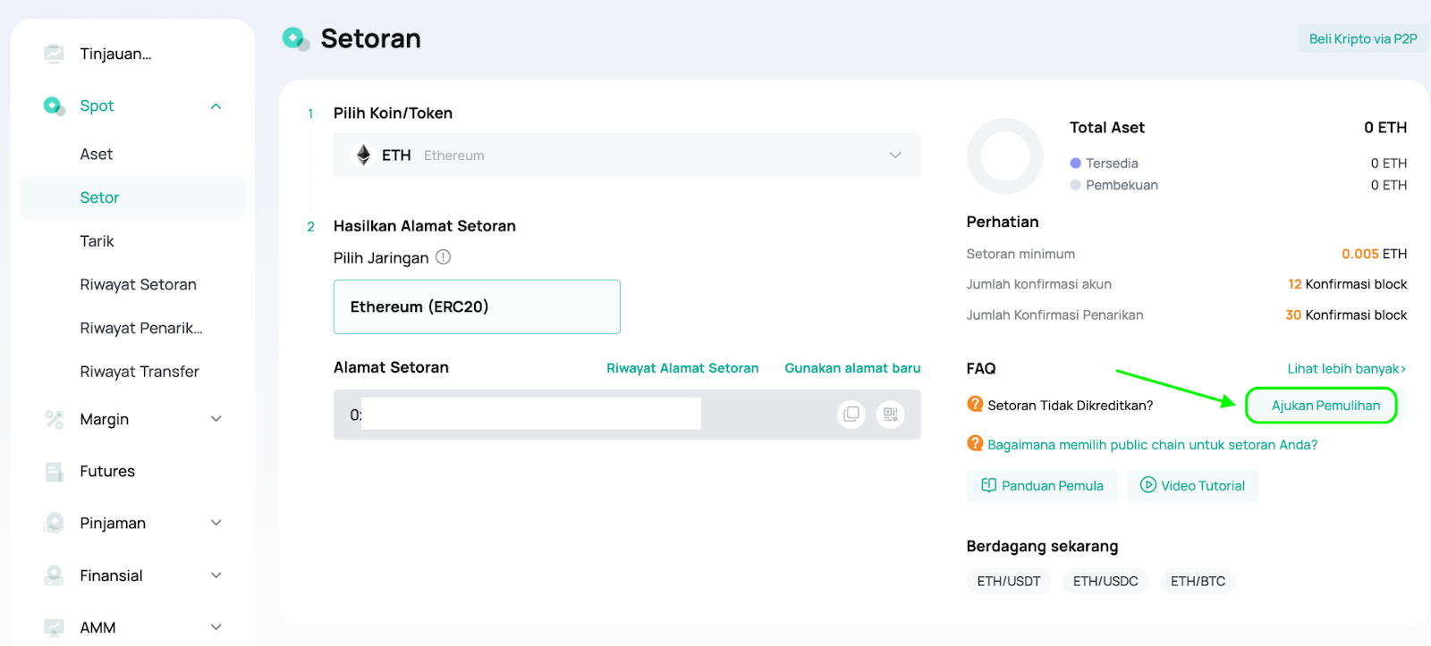Click the Setoran header logo icon

295,38
